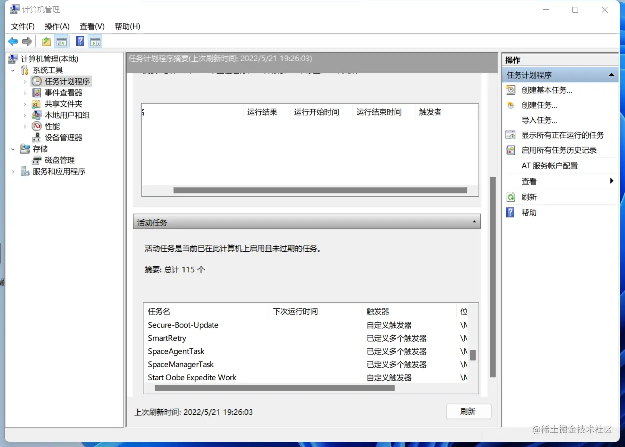625x447 pixels.
Task: Click 导入任务... in the Actions pane
Action: point(539,120)
